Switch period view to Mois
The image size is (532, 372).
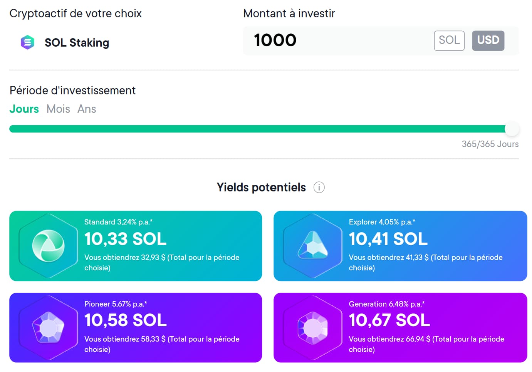click(x=58, y=109)
